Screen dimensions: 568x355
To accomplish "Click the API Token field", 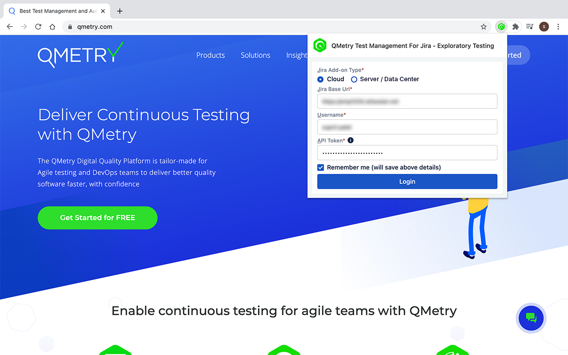I will [x=407, y=153].
